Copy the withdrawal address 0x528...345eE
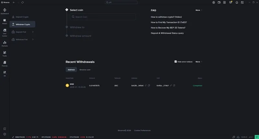Screen dimensions: 259x139 tap(149, 86)
